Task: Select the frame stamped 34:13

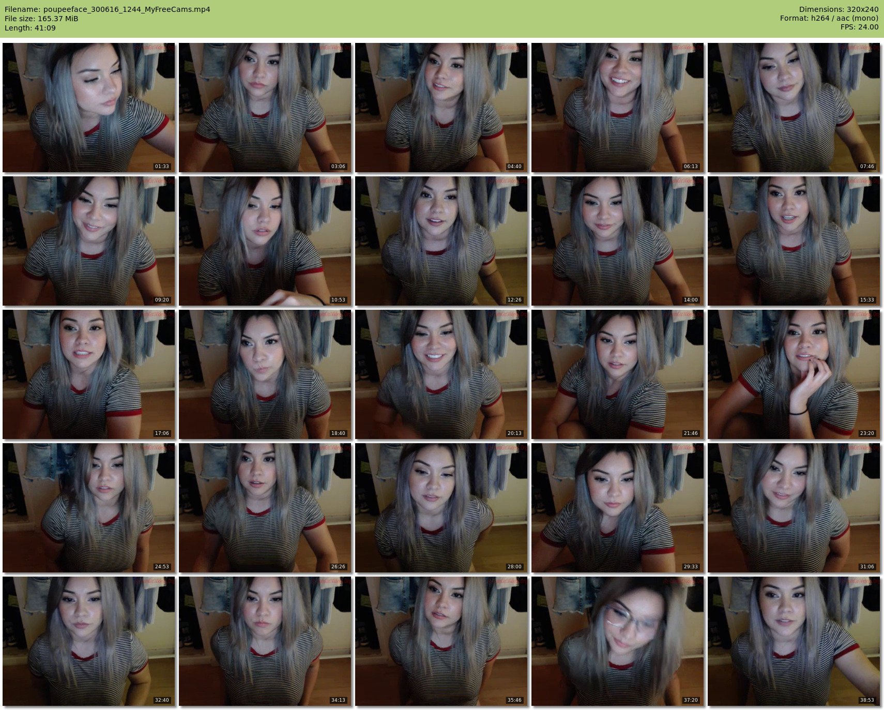Action: click(x=265, y=641)
